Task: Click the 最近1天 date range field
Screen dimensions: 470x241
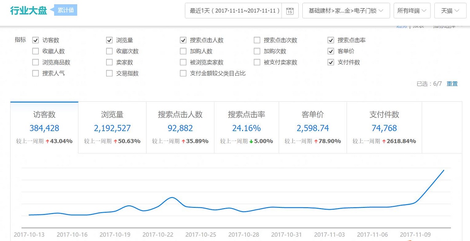Action: [235, 11]
